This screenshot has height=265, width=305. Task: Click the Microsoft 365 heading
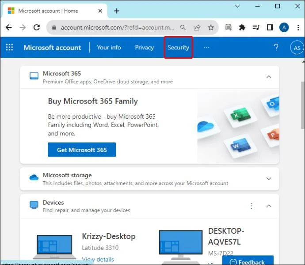[62, 74]
